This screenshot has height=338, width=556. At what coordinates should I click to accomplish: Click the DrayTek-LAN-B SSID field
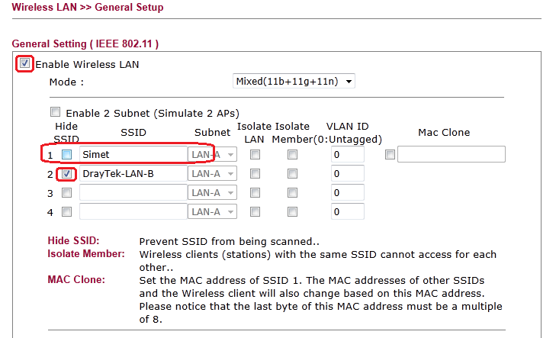click(133, 174)
